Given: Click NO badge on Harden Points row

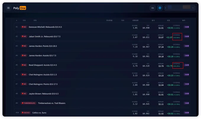Looking at the screenshot, I should [x=24, y=46].
